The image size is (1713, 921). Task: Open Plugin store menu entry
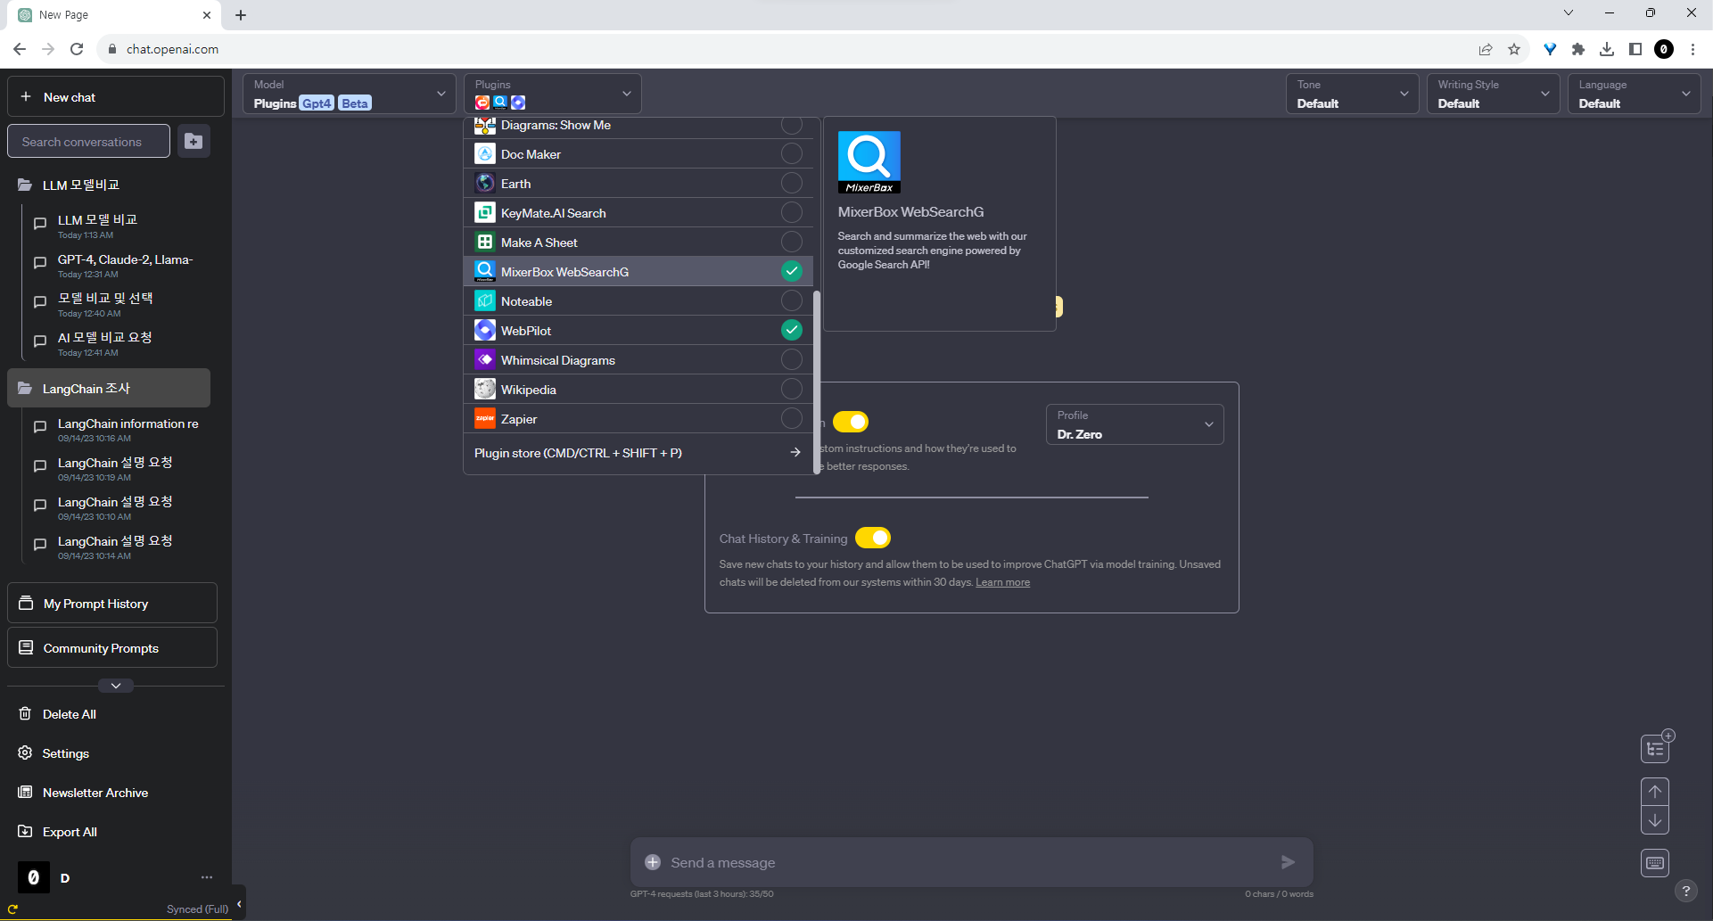(638, 453)
